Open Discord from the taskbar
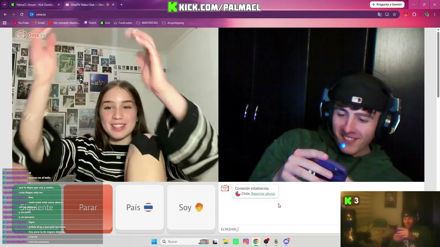This screenshot has height=247, width=440. click(x=286, y=242)
